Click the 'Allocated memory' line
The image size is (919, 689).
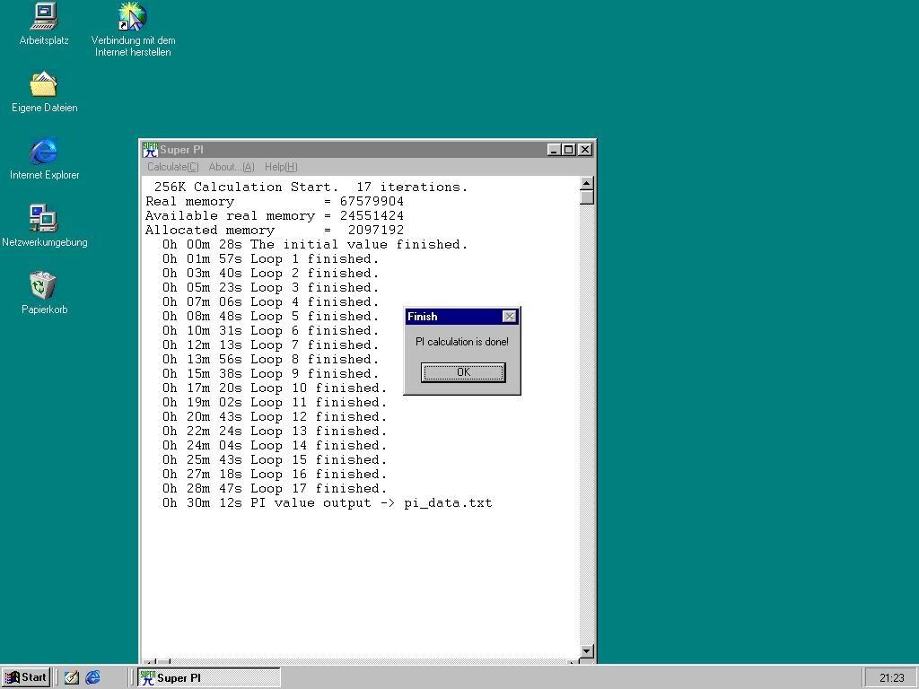[275, 231]
